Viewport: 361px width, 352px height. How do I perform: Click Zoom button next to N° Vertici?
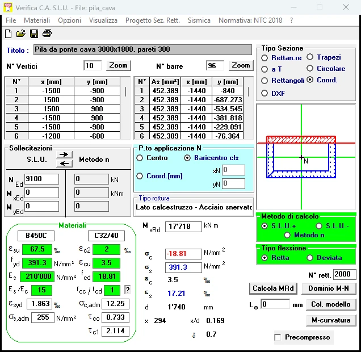point(118,65)
